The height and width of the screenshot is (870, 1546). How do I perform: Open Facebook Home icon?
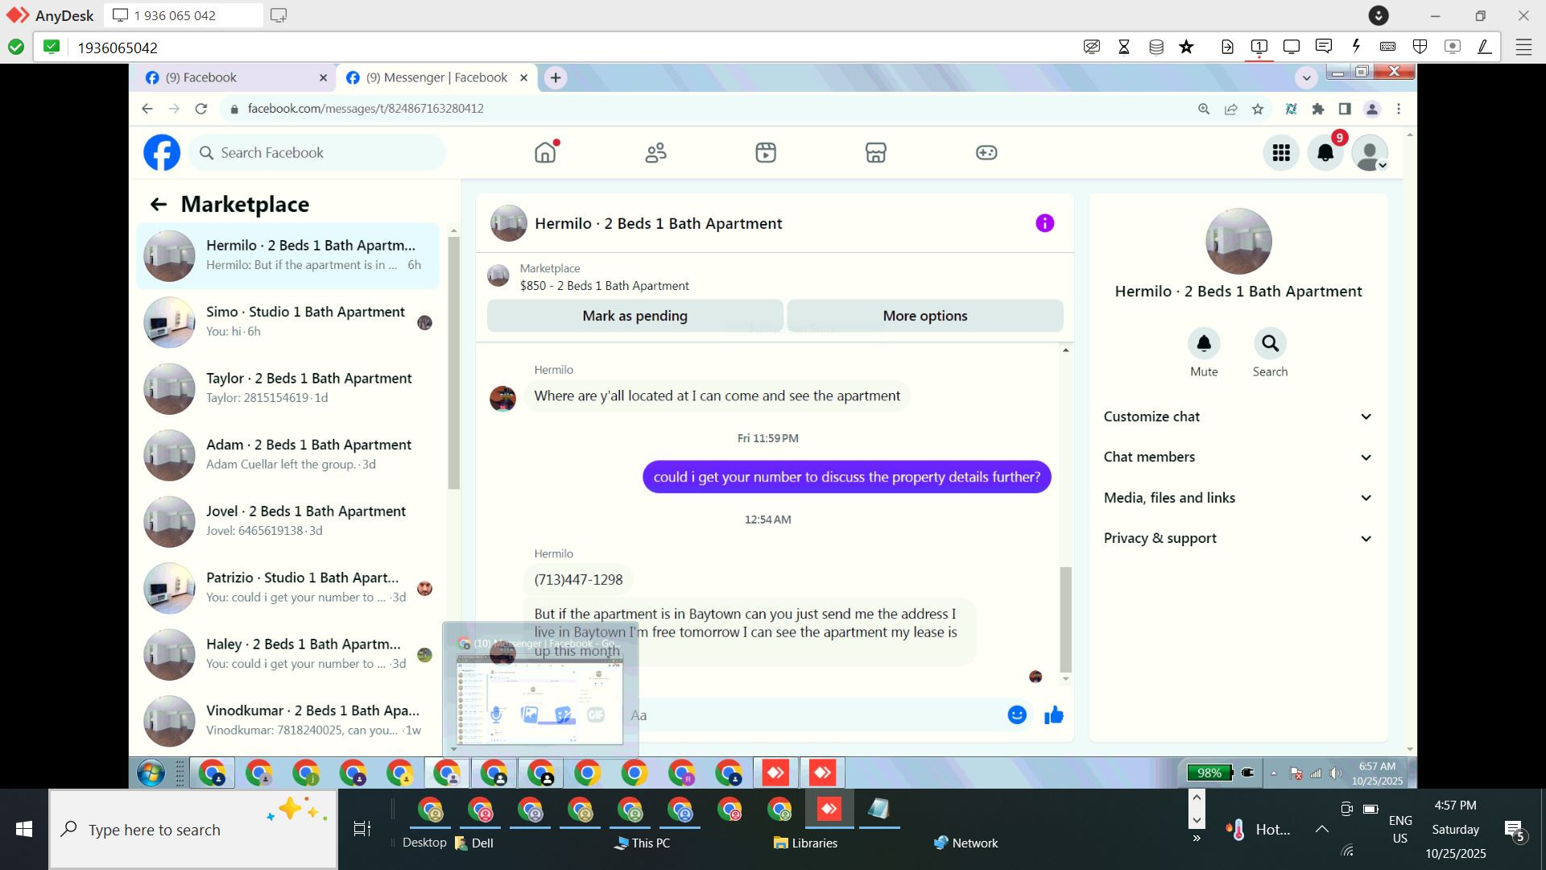pos(545,152)
